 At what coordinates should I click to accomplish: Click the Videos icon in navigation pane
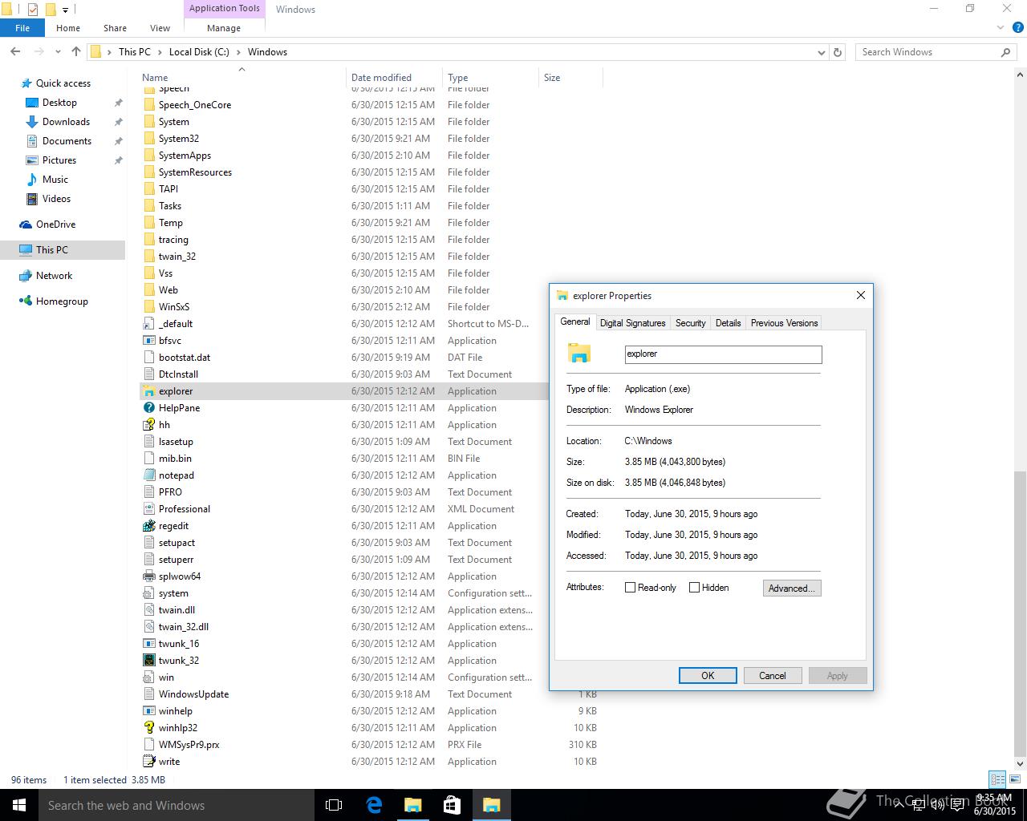[x=32, y=199]
